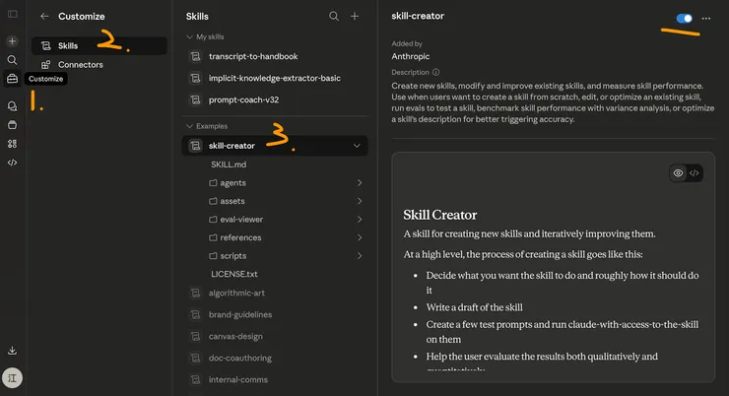The height and width of the screenshot is (396, 729).
Task: Click the sidebar panel toggle icon
Action: click(12, 17)
